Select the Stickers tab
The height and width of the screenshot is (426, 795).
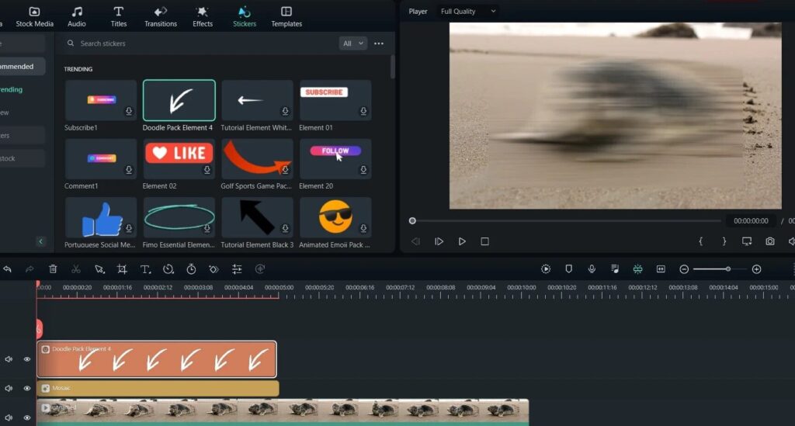click(245, 17)
